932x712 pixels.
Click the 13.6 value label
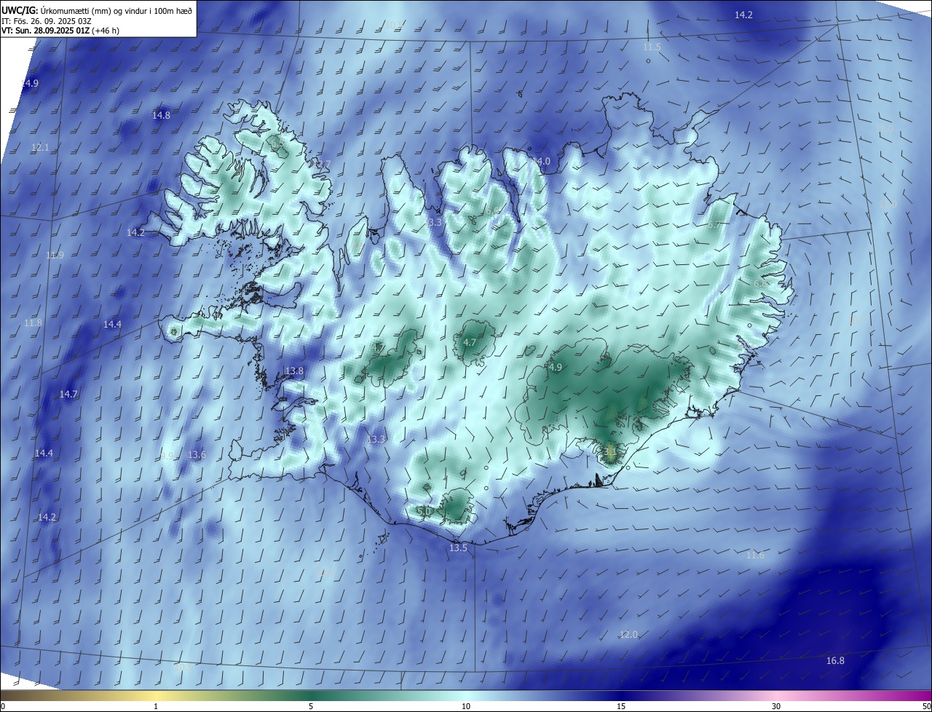[x=197, y=455]
